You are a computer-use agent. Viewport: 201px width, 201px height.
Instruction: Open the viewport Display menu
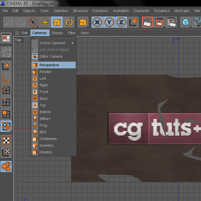tap(57, 33)
